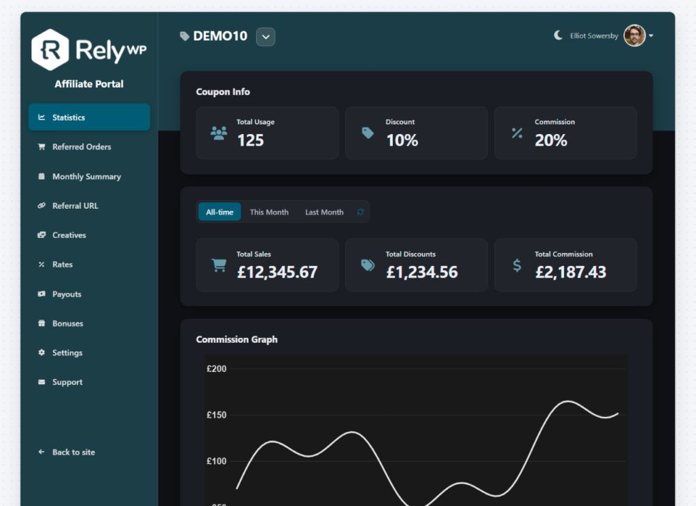Click the Commission Graph heading
The height and width of the screenshot is (506, 696).
click(237, 339)
